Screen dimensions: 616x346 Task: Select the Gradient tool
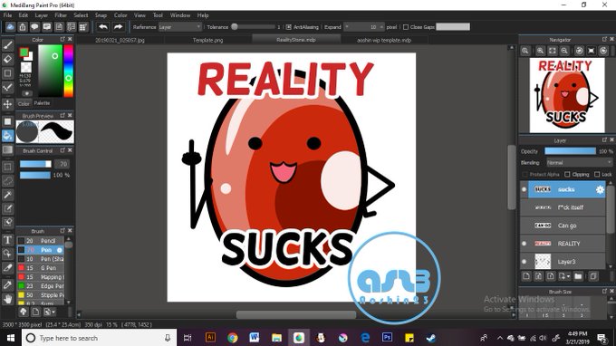point(7,149)
